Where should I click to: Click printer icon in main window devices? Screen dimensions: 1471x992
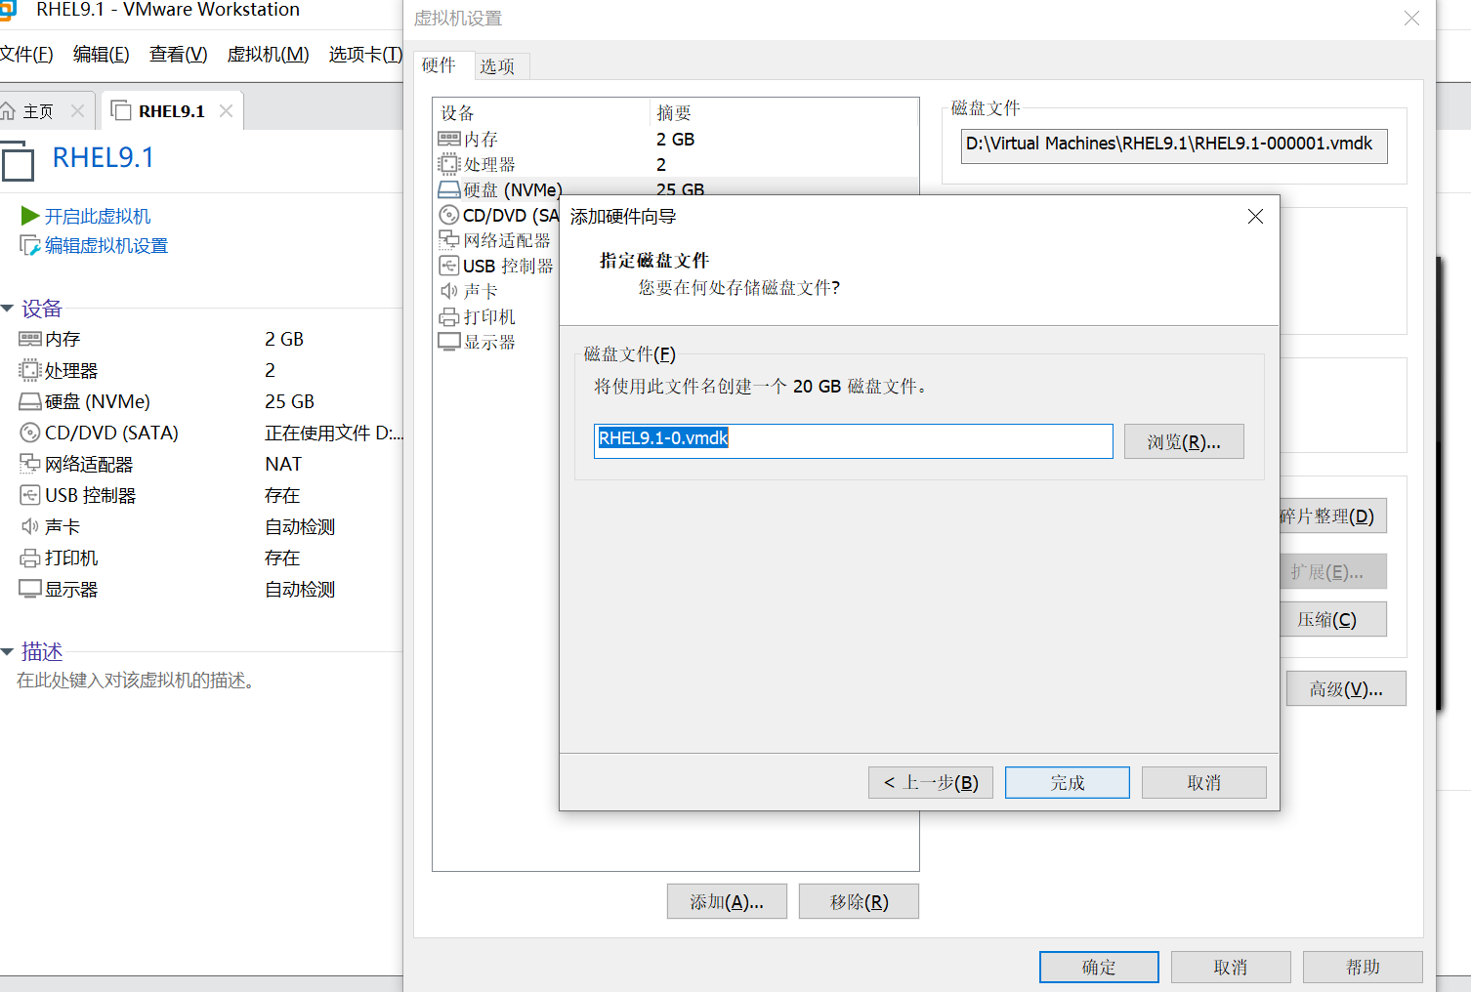pyautogui.click(x=30, y=558)
